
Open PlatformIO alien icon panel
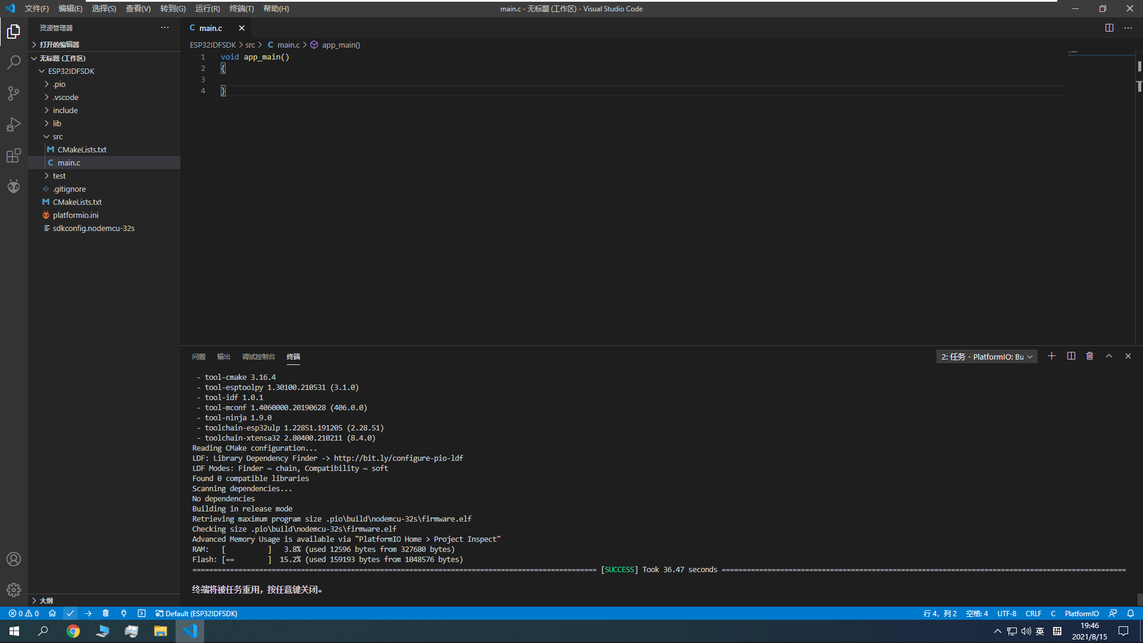tap(14, 186)
